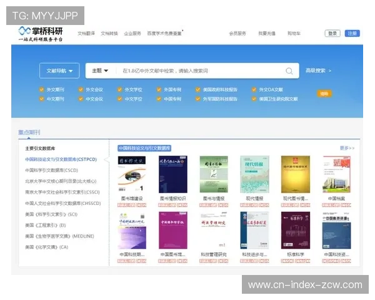This screenshot has height=300, width=375.
Task: Toggle the 外文学位 checkbox
Action: (119, 89)
